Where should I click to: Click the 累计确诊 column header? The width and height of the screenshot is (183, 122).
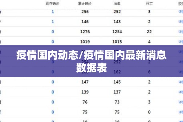click(x=85, y=4)
